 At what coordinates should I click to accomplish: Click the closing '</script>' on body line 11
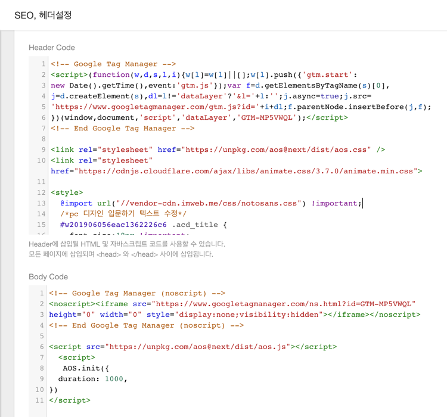click(x=70, y=400)
